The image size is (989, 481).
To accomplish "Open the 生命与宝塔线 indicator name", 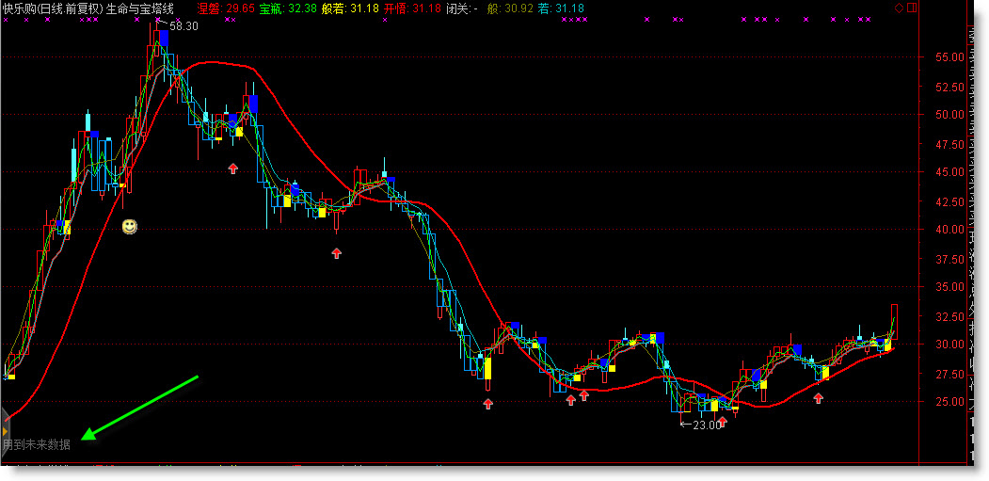I will [139, 8].
